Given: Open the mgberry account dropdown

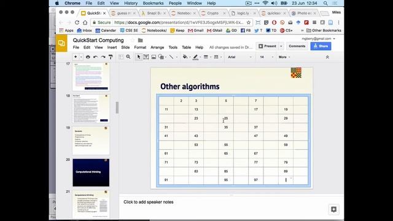Looking at the screenshot, I should coord(318,39).
